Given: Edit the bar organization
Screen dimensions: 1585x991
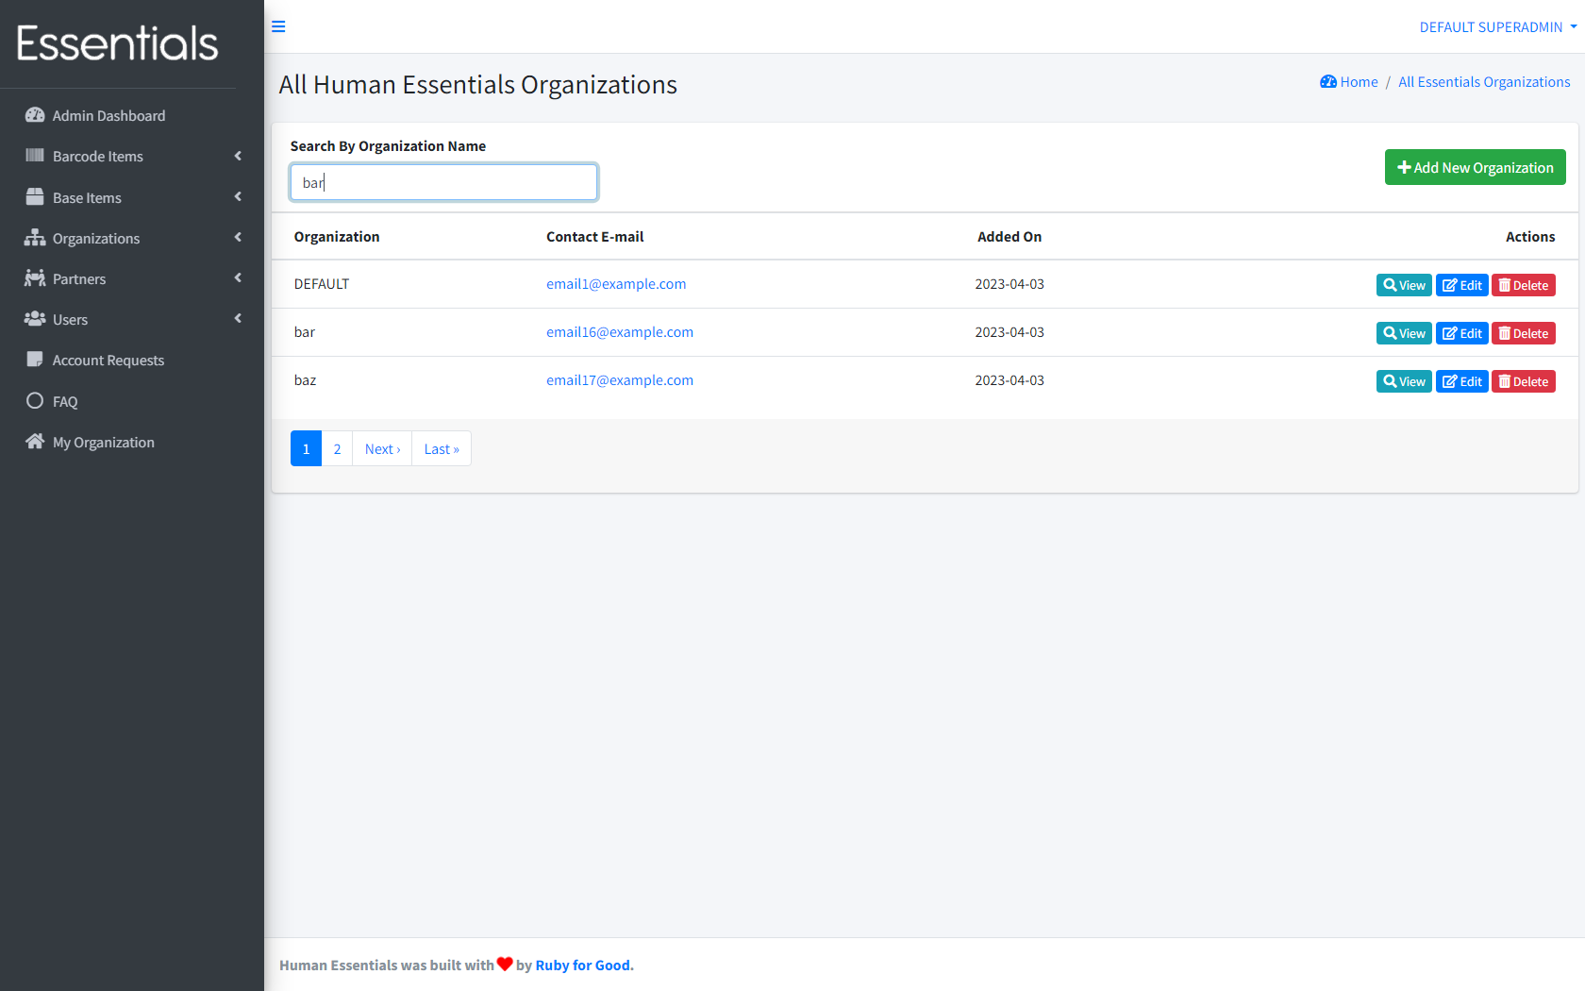Looking at the screenshot, I should 1461,333.
